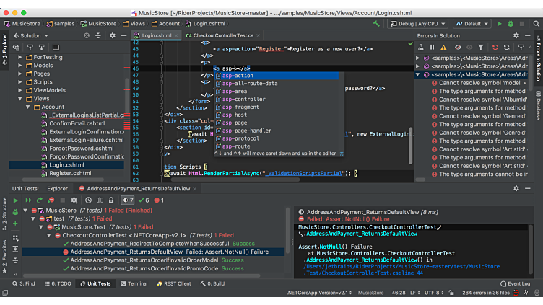
Task: Click the filter funnel icon in Errors panel
Action: click(481, 48)
